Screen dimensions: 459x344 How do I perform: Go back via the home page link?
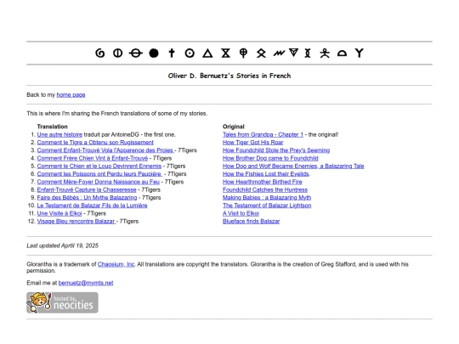pyautogui.click(x=71, y=95)
